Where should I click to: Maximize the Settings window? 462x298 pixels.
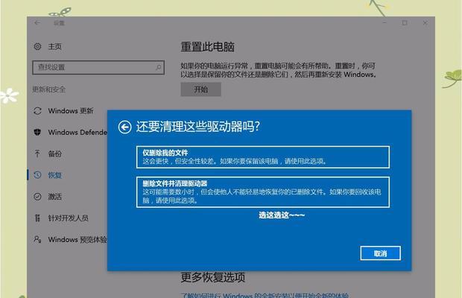pos(405,22)
